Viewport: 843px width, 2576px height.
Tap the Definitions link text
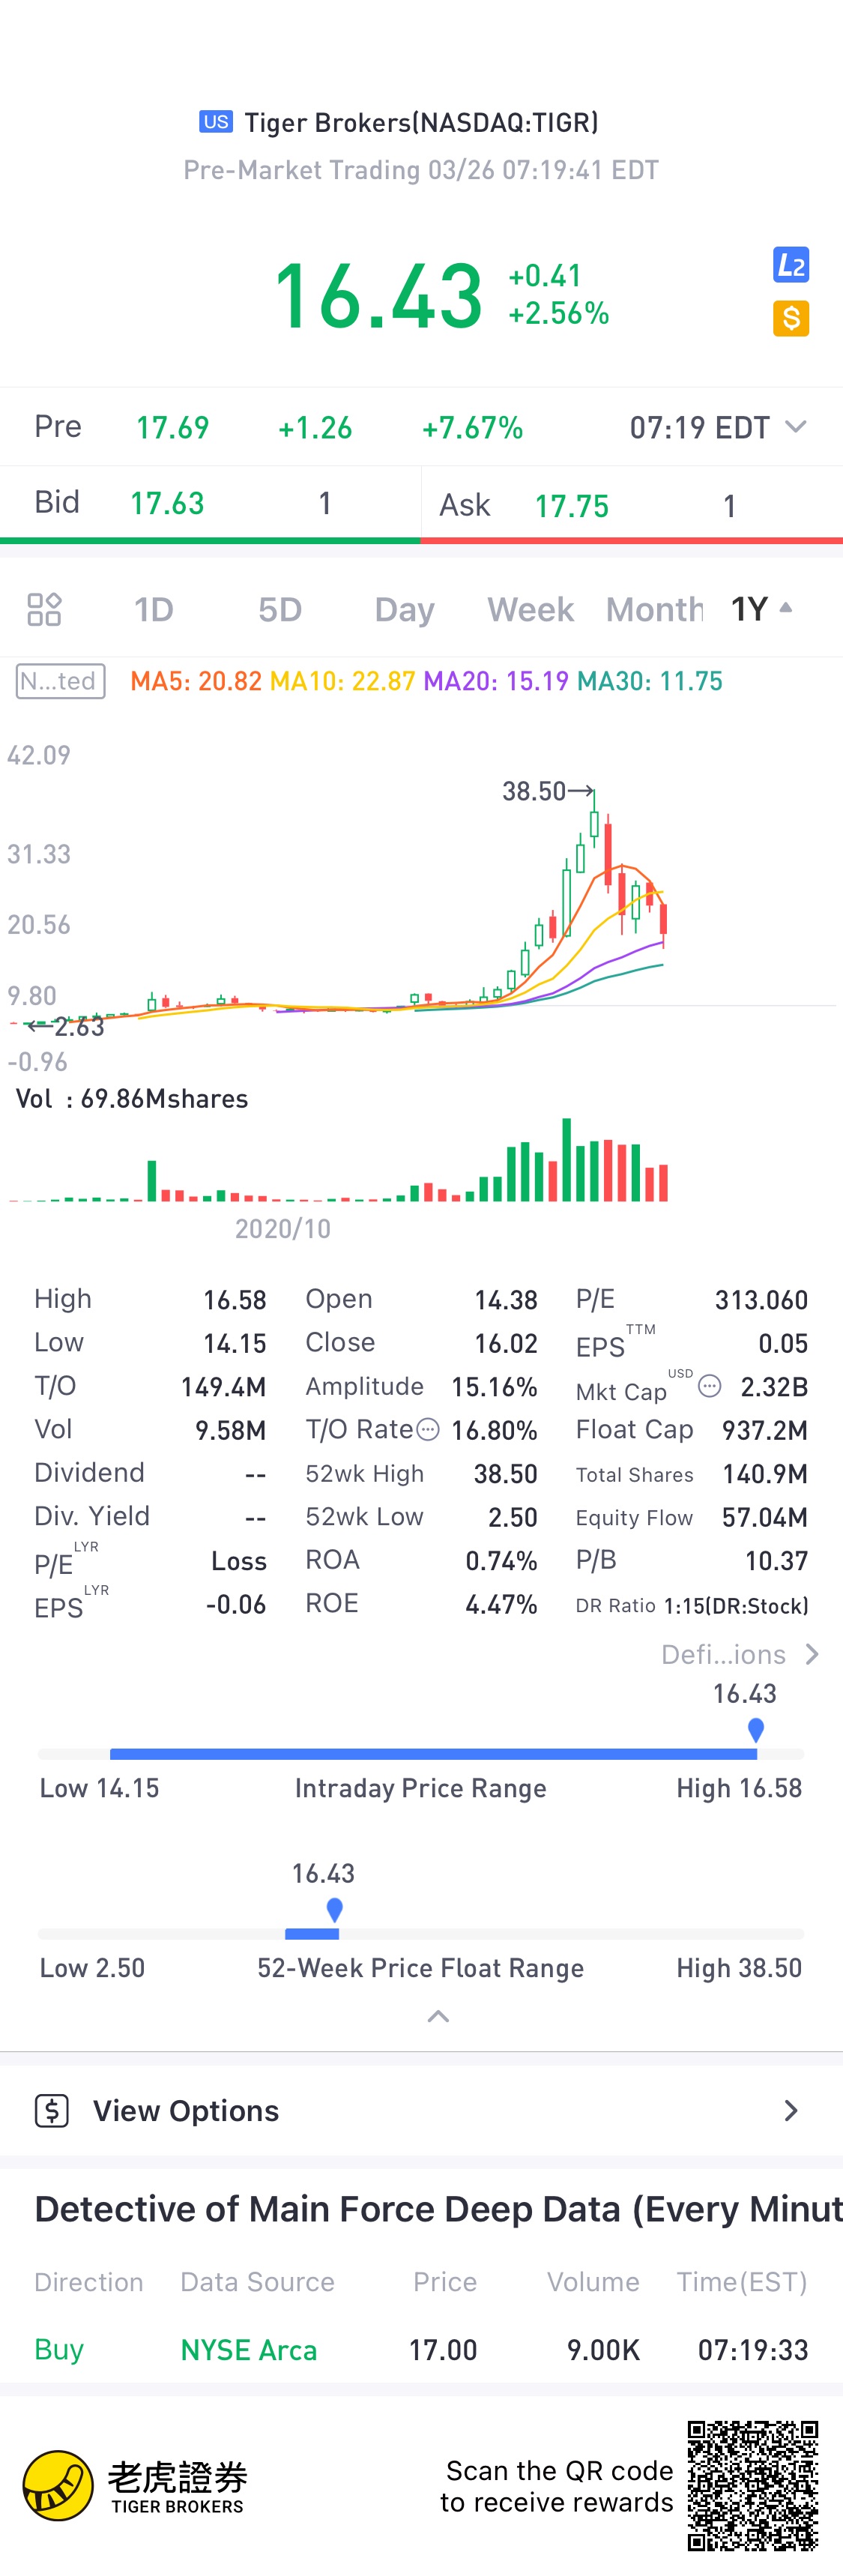pyautogui.click(x=723, y=1654)
